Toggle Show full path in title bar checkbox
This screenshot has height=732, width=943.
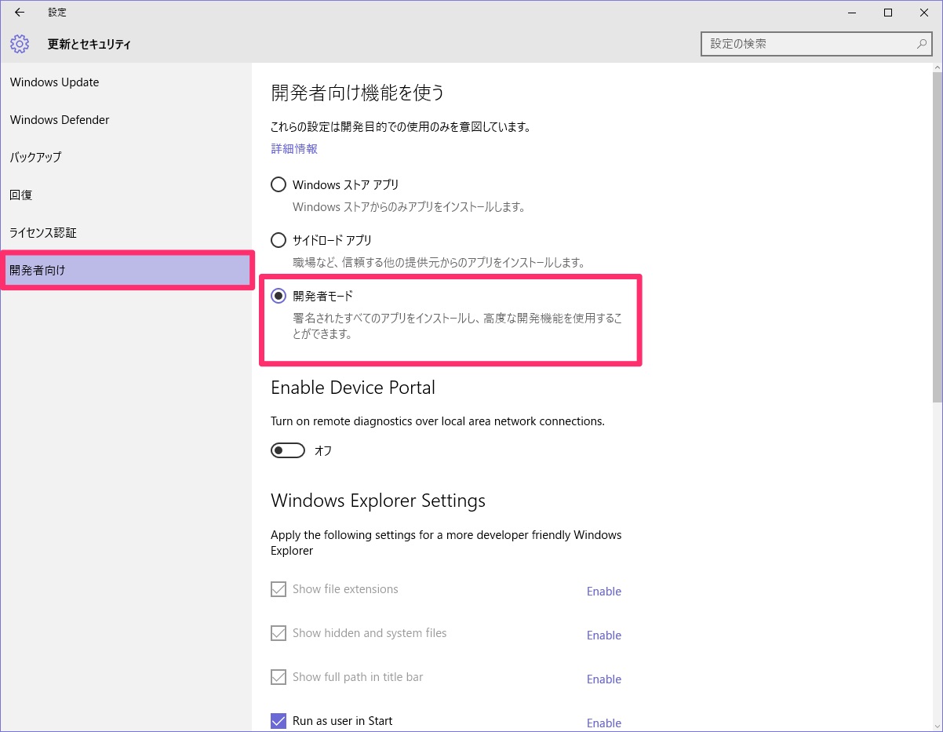tap(279, 677)
